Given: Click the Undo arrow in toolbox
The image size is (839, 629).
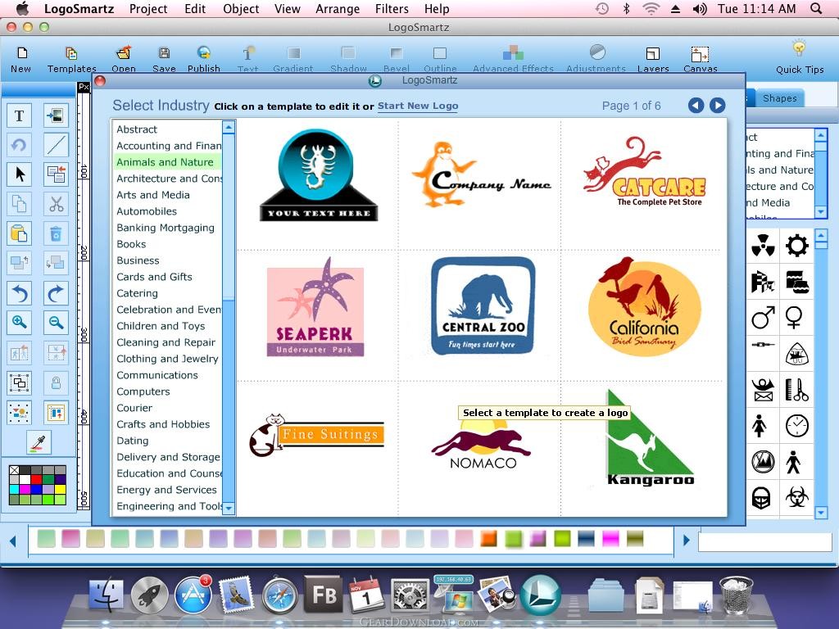Looking at the screenshot, I should coord(20,293).
